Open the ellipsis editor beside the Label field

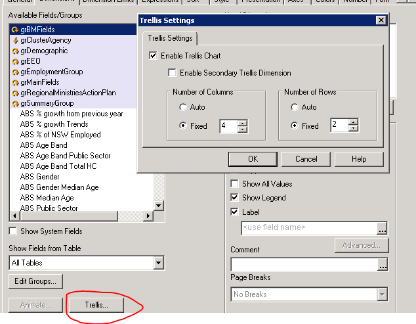point(382,228)
